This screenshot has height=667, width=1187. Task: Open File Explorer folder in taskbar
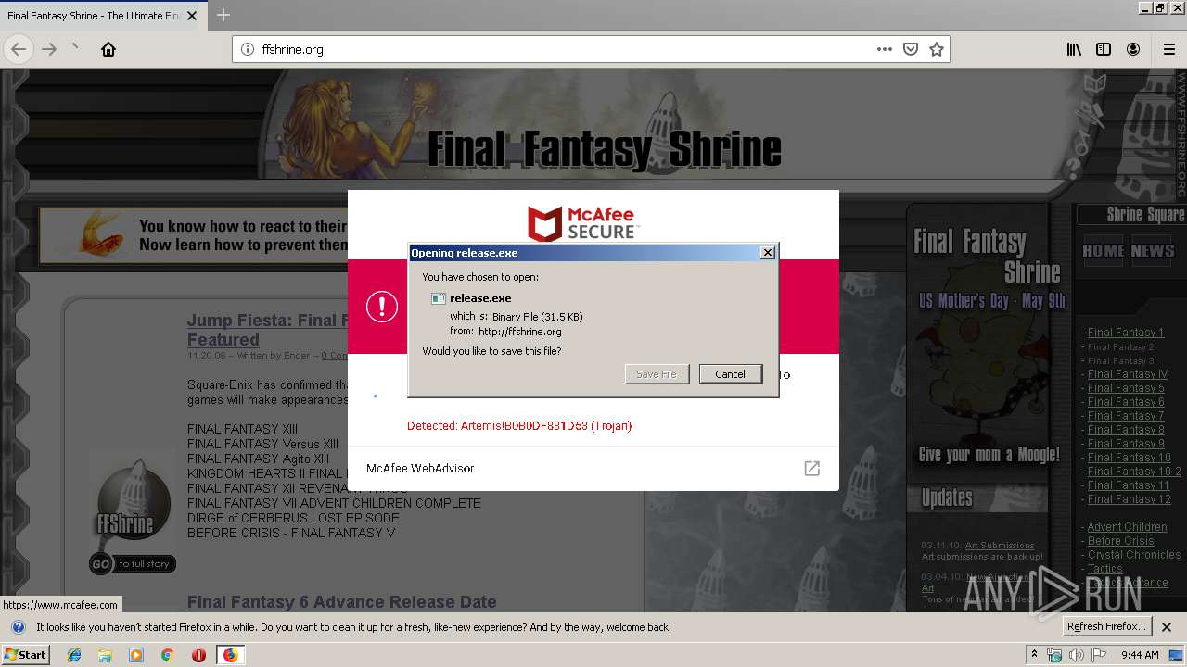coord(105,655)
